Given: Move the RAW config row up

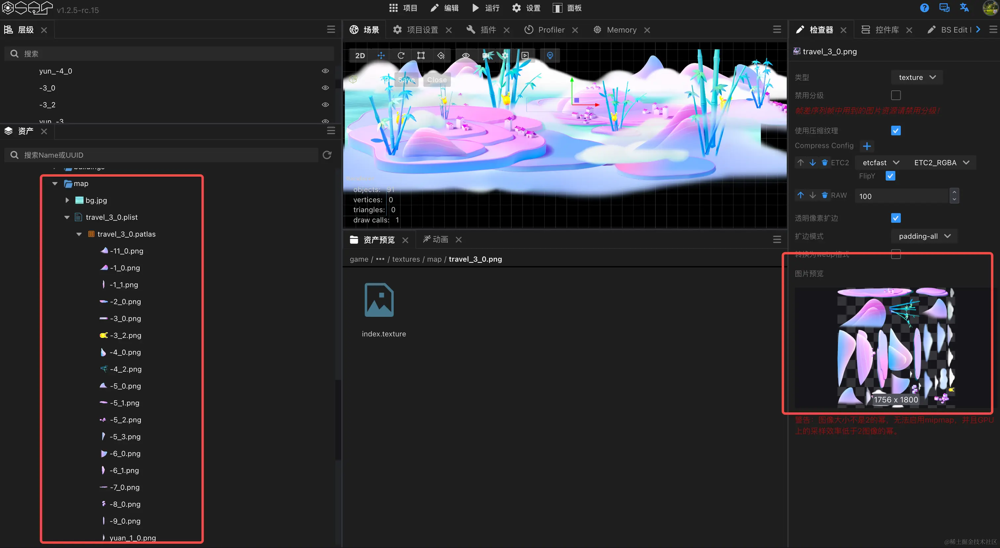Looking at the screenshot, I should [801, 195].
